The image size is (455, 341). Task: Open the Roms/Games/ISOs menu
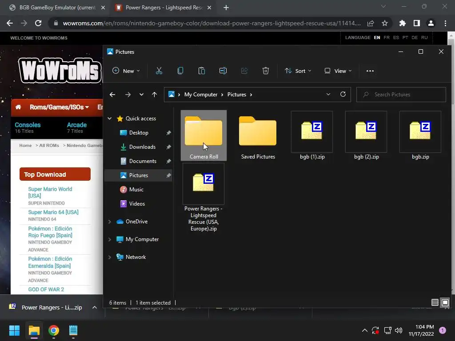(59, 107)
